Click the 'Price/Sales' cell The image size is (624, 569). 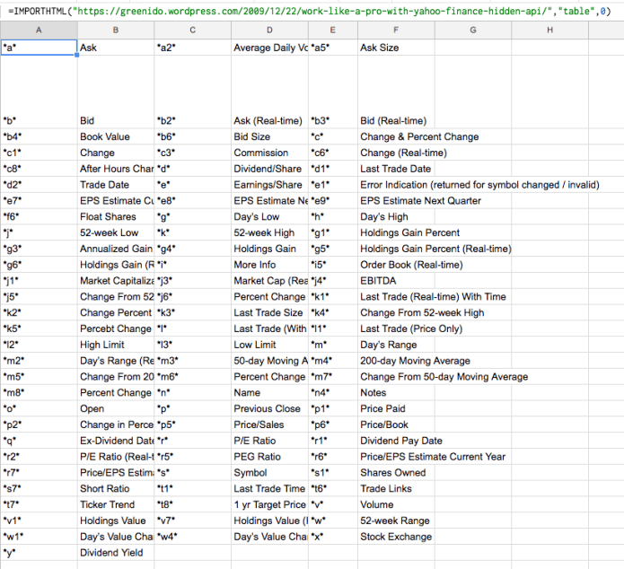pos(269,425)
